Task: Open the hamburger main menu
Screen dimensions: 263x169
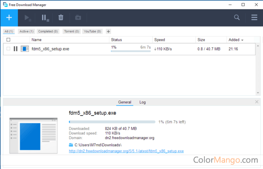Action: point(254,18)
